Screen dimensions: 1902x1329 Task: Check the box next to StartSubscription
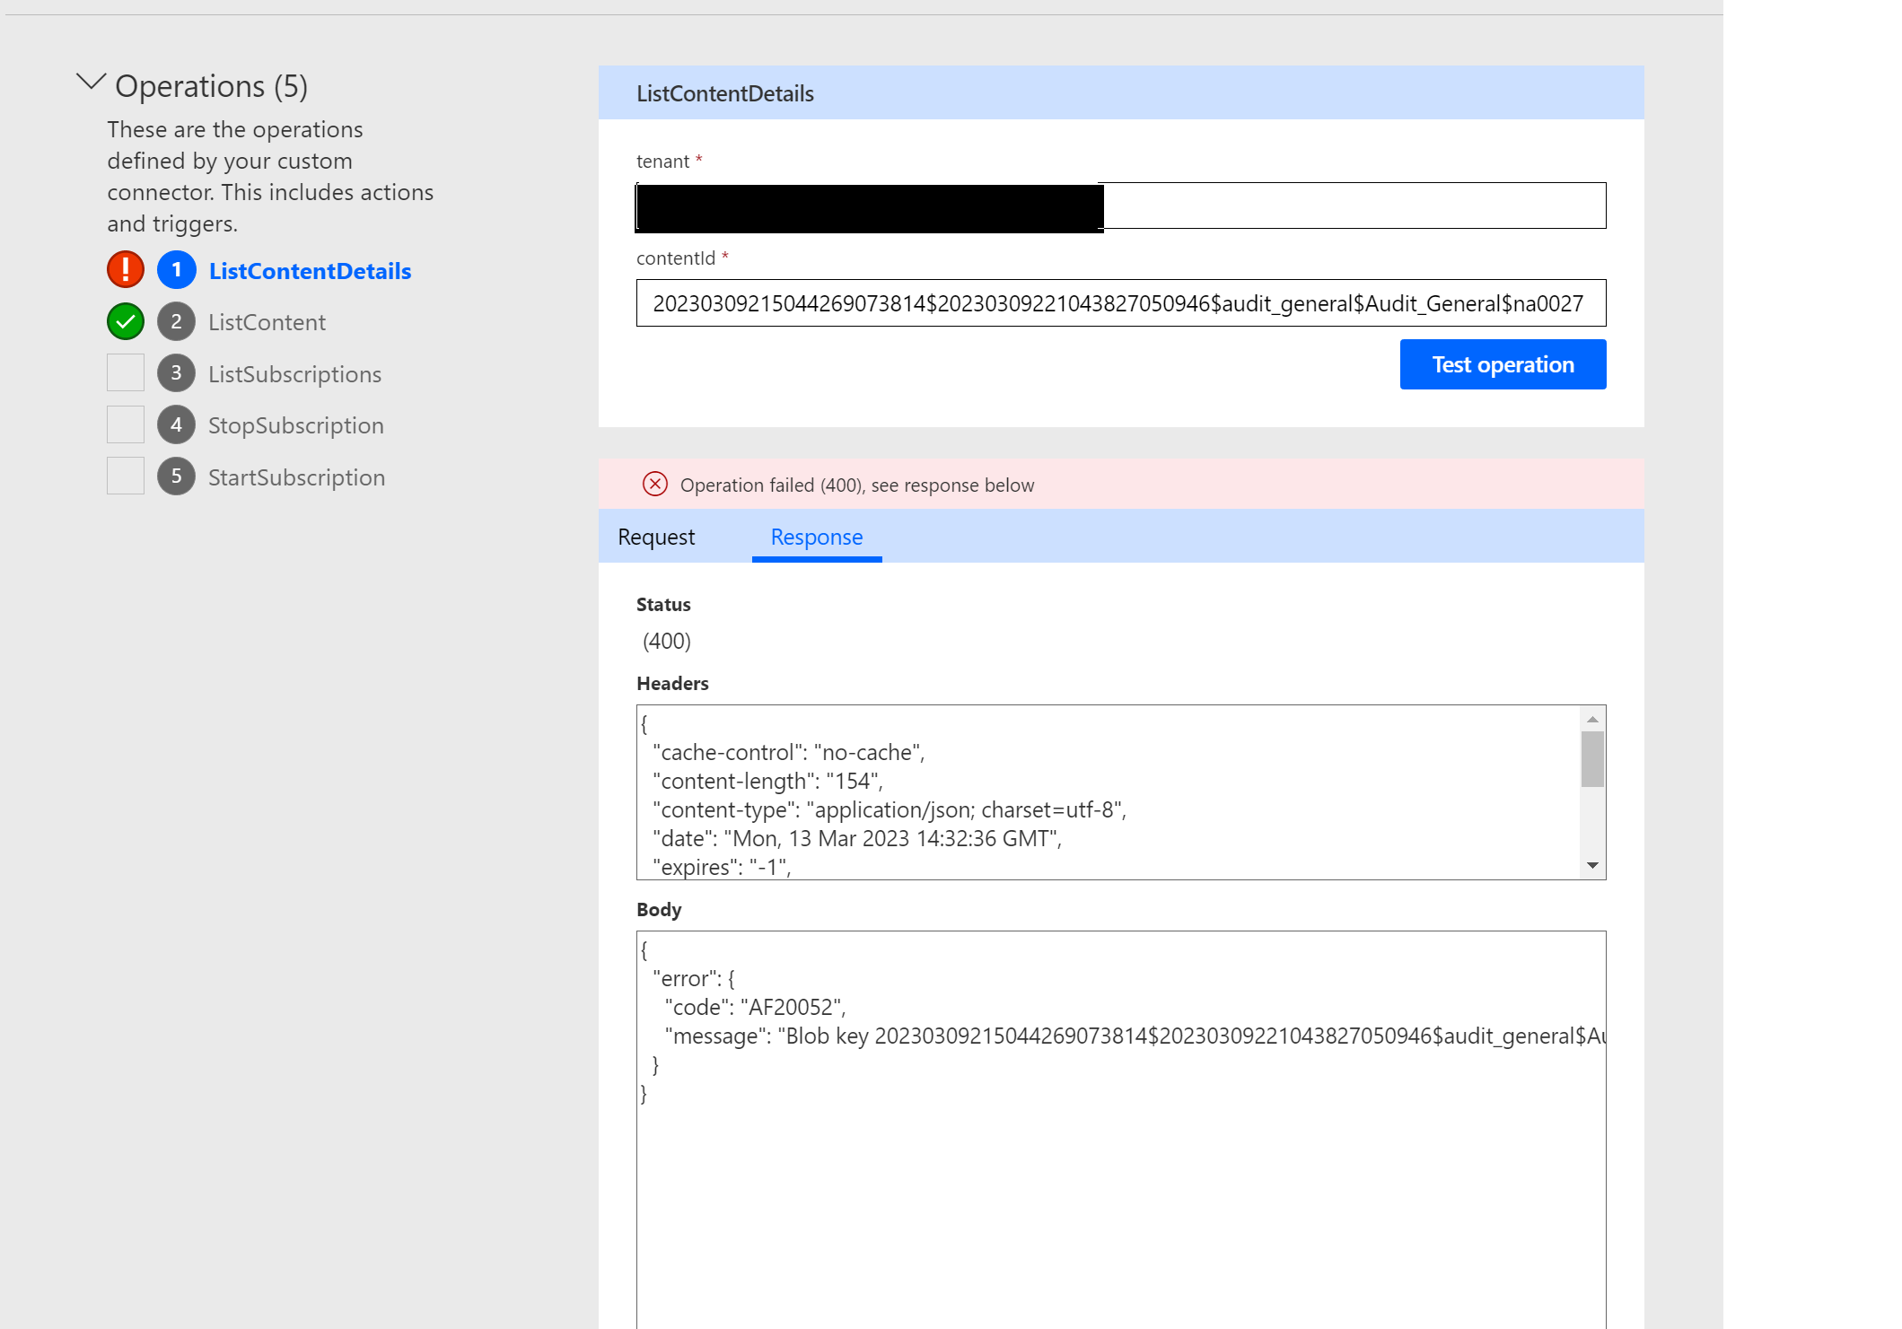click(x=125, y=475)
